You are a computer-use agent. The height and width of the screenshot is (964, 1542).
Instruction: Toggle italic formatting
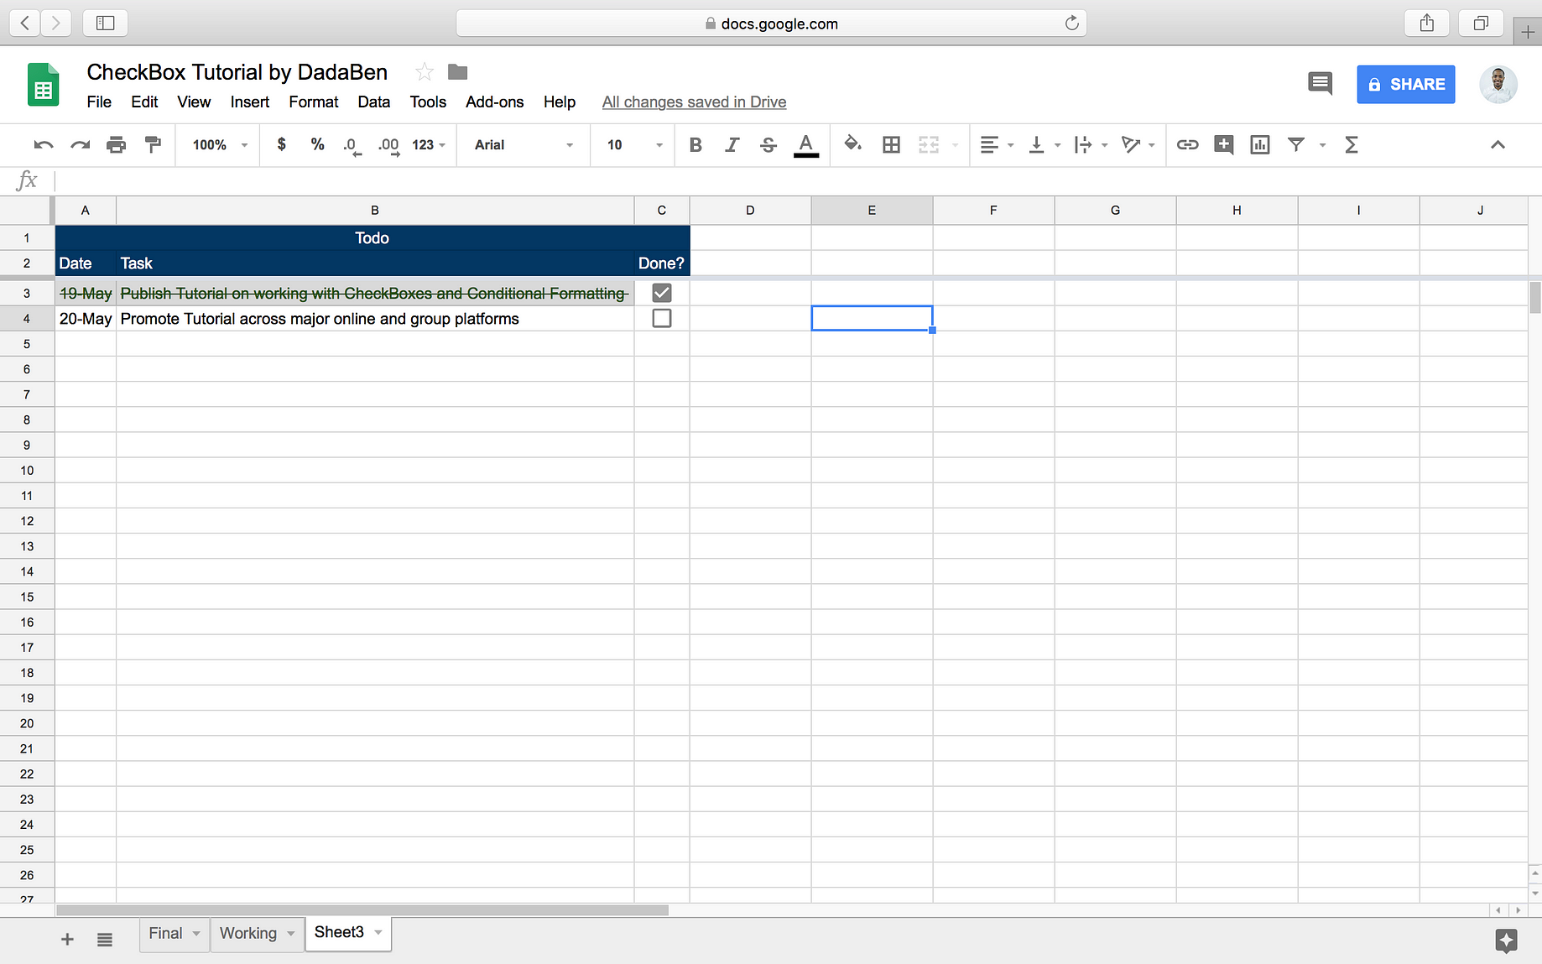[x=732, y=144]
